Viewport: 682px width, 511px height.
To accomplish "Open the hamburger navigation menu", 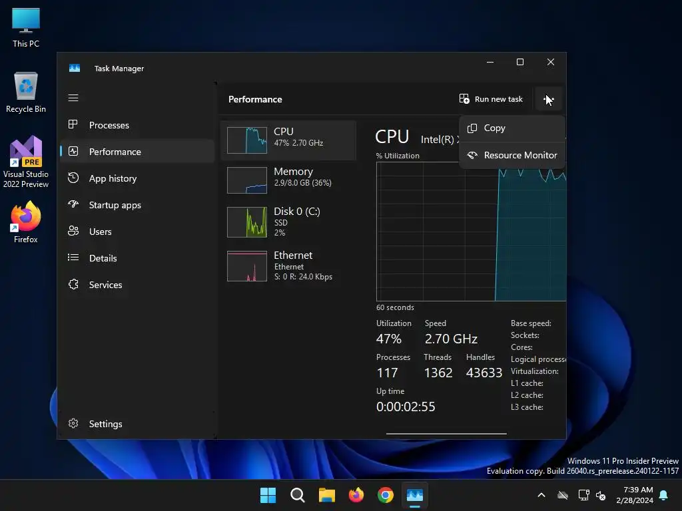I will 73,98.
